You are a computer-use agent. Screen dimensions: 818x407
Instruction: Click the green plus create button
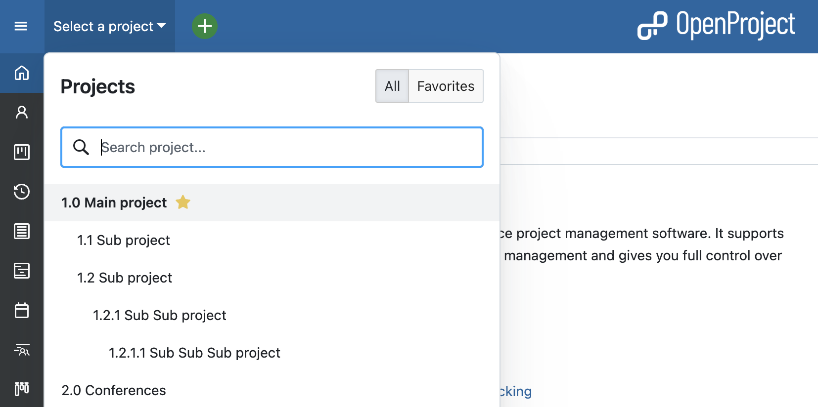tap(205, 26)
